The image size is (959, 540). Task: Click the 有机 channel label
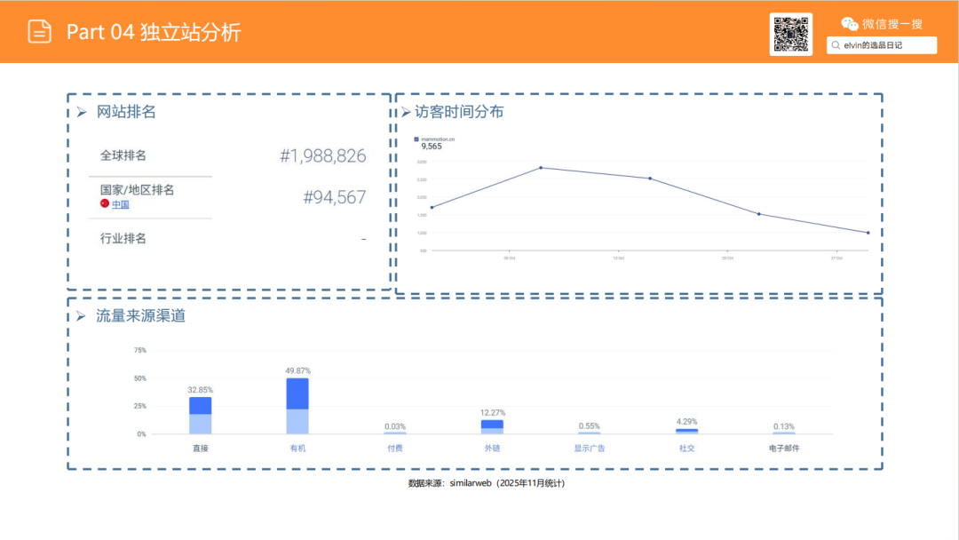click(x=299, y=449)
